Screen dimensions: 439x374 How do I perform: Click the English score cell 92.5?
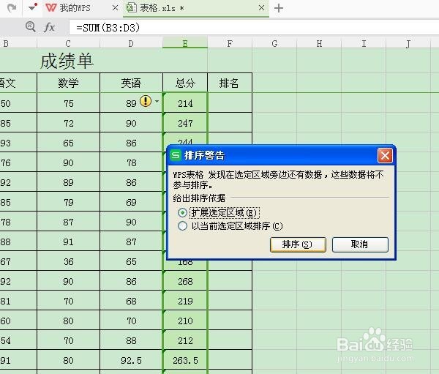point(131,360)
